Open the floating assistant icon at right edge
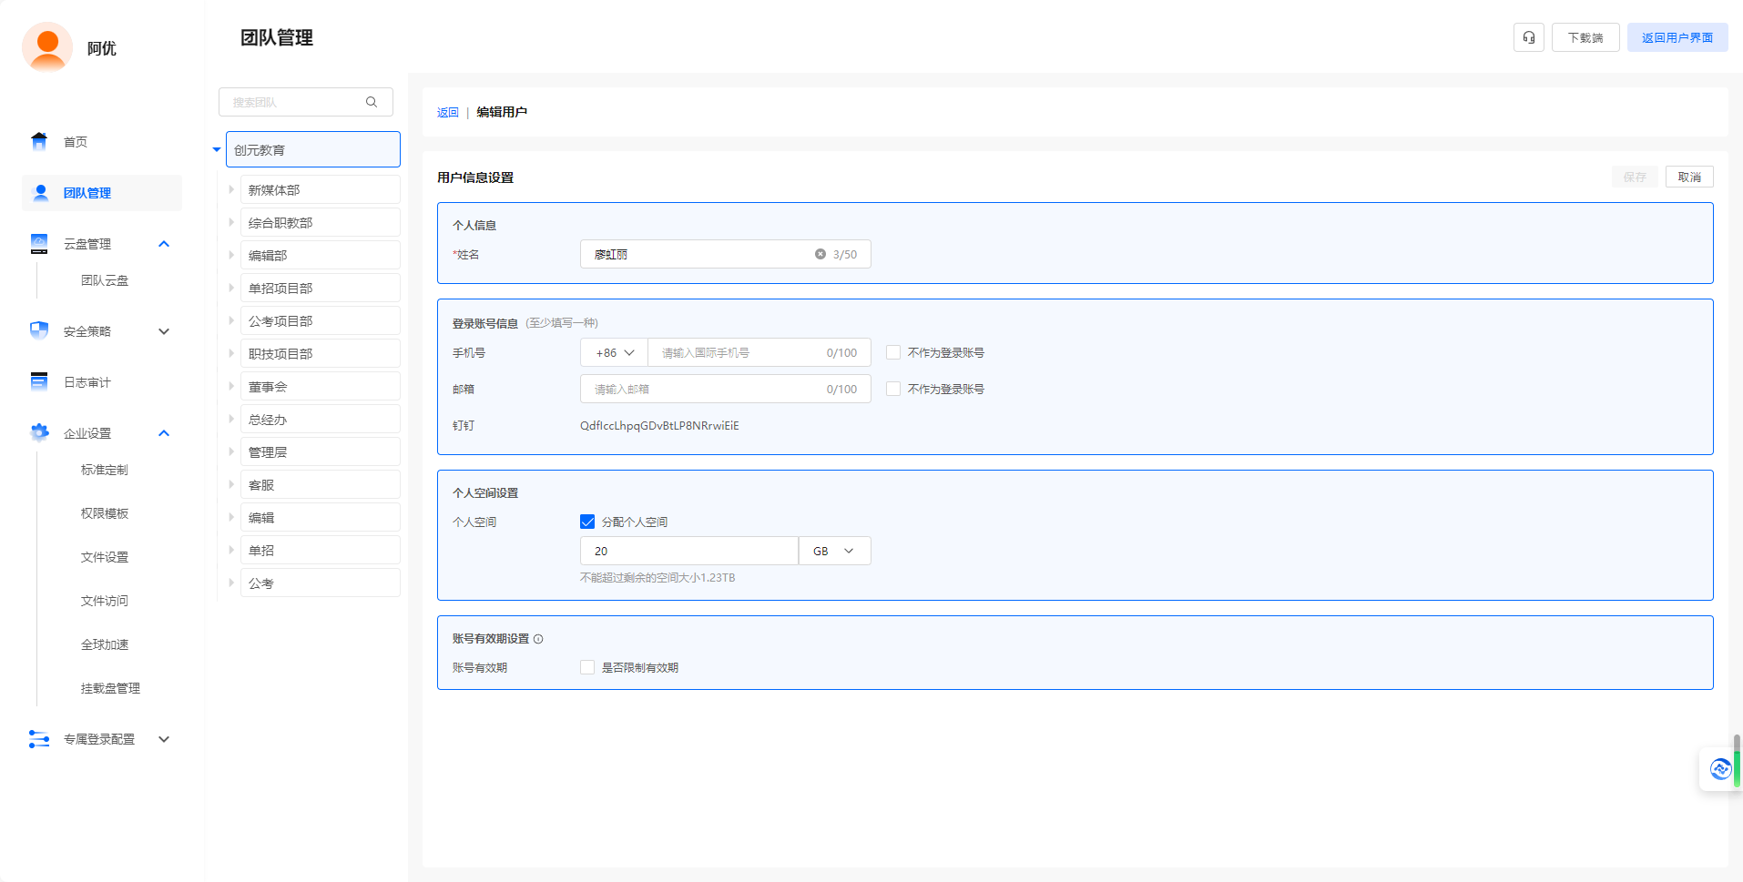Screen dimensions: 1743x882 point(1719,769)
